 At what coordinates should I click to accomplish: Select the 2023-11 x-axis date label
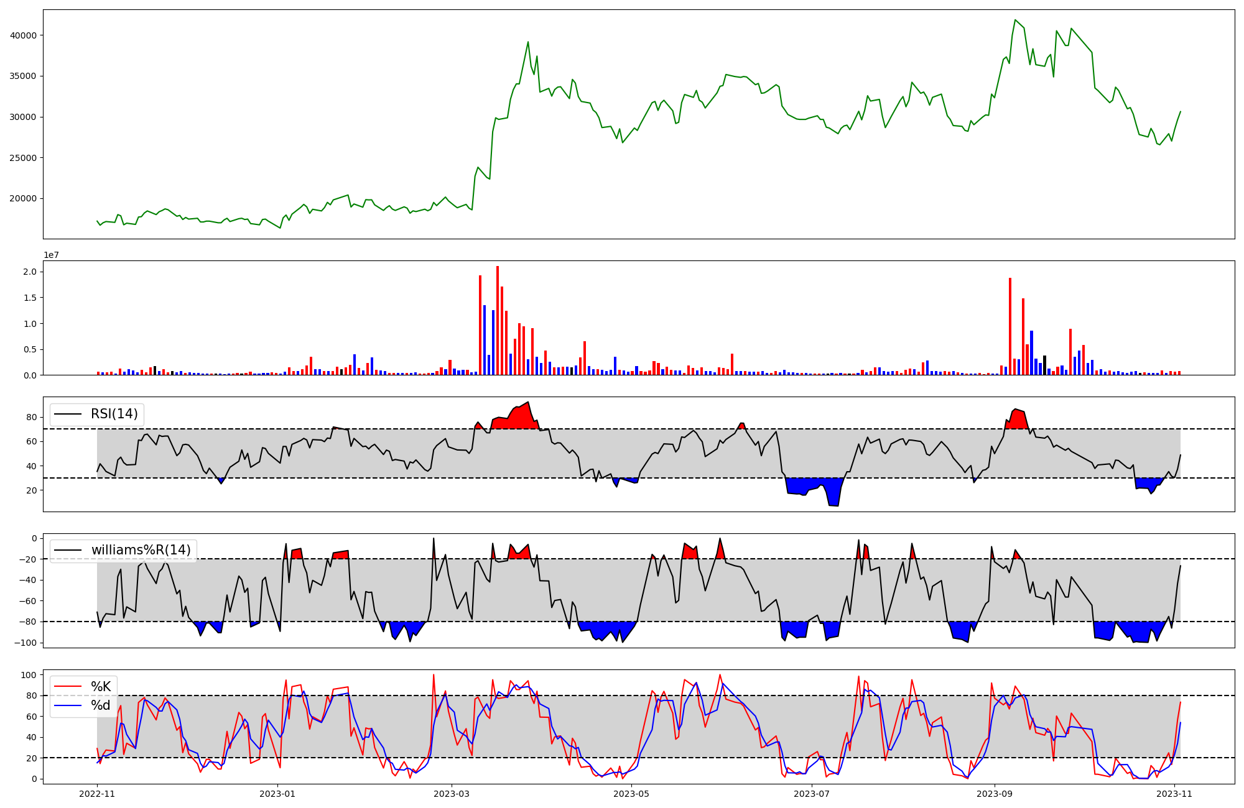point(1174,794)
